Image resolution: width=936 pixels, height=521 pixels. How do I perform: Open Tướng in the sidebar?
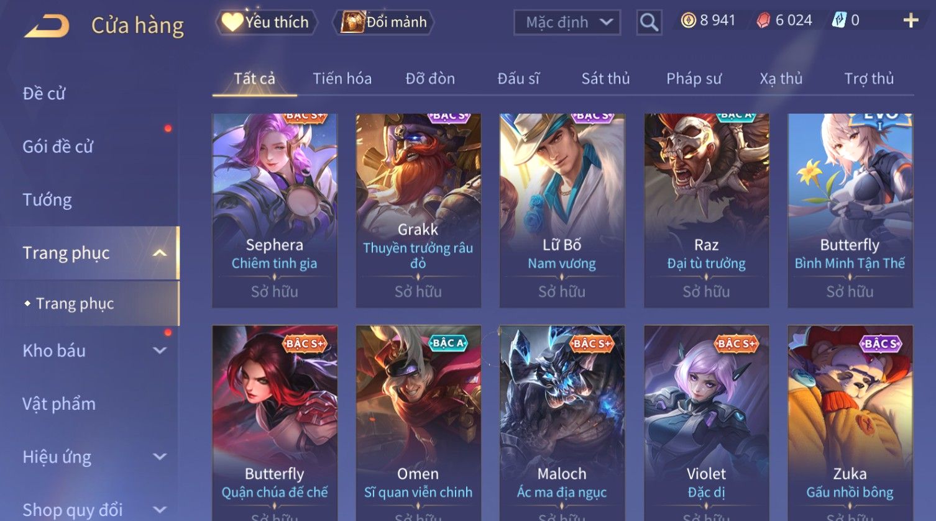pos(47,200)
